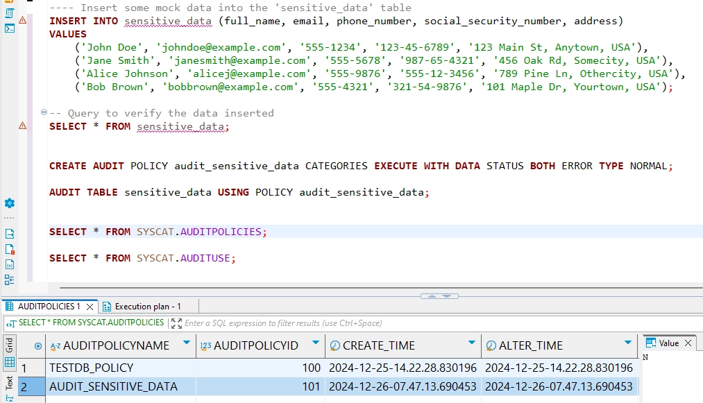Open the outline panel icon in sidebar
The height and width of the screenshot is (403, 703).
click(x=10, y=280)
